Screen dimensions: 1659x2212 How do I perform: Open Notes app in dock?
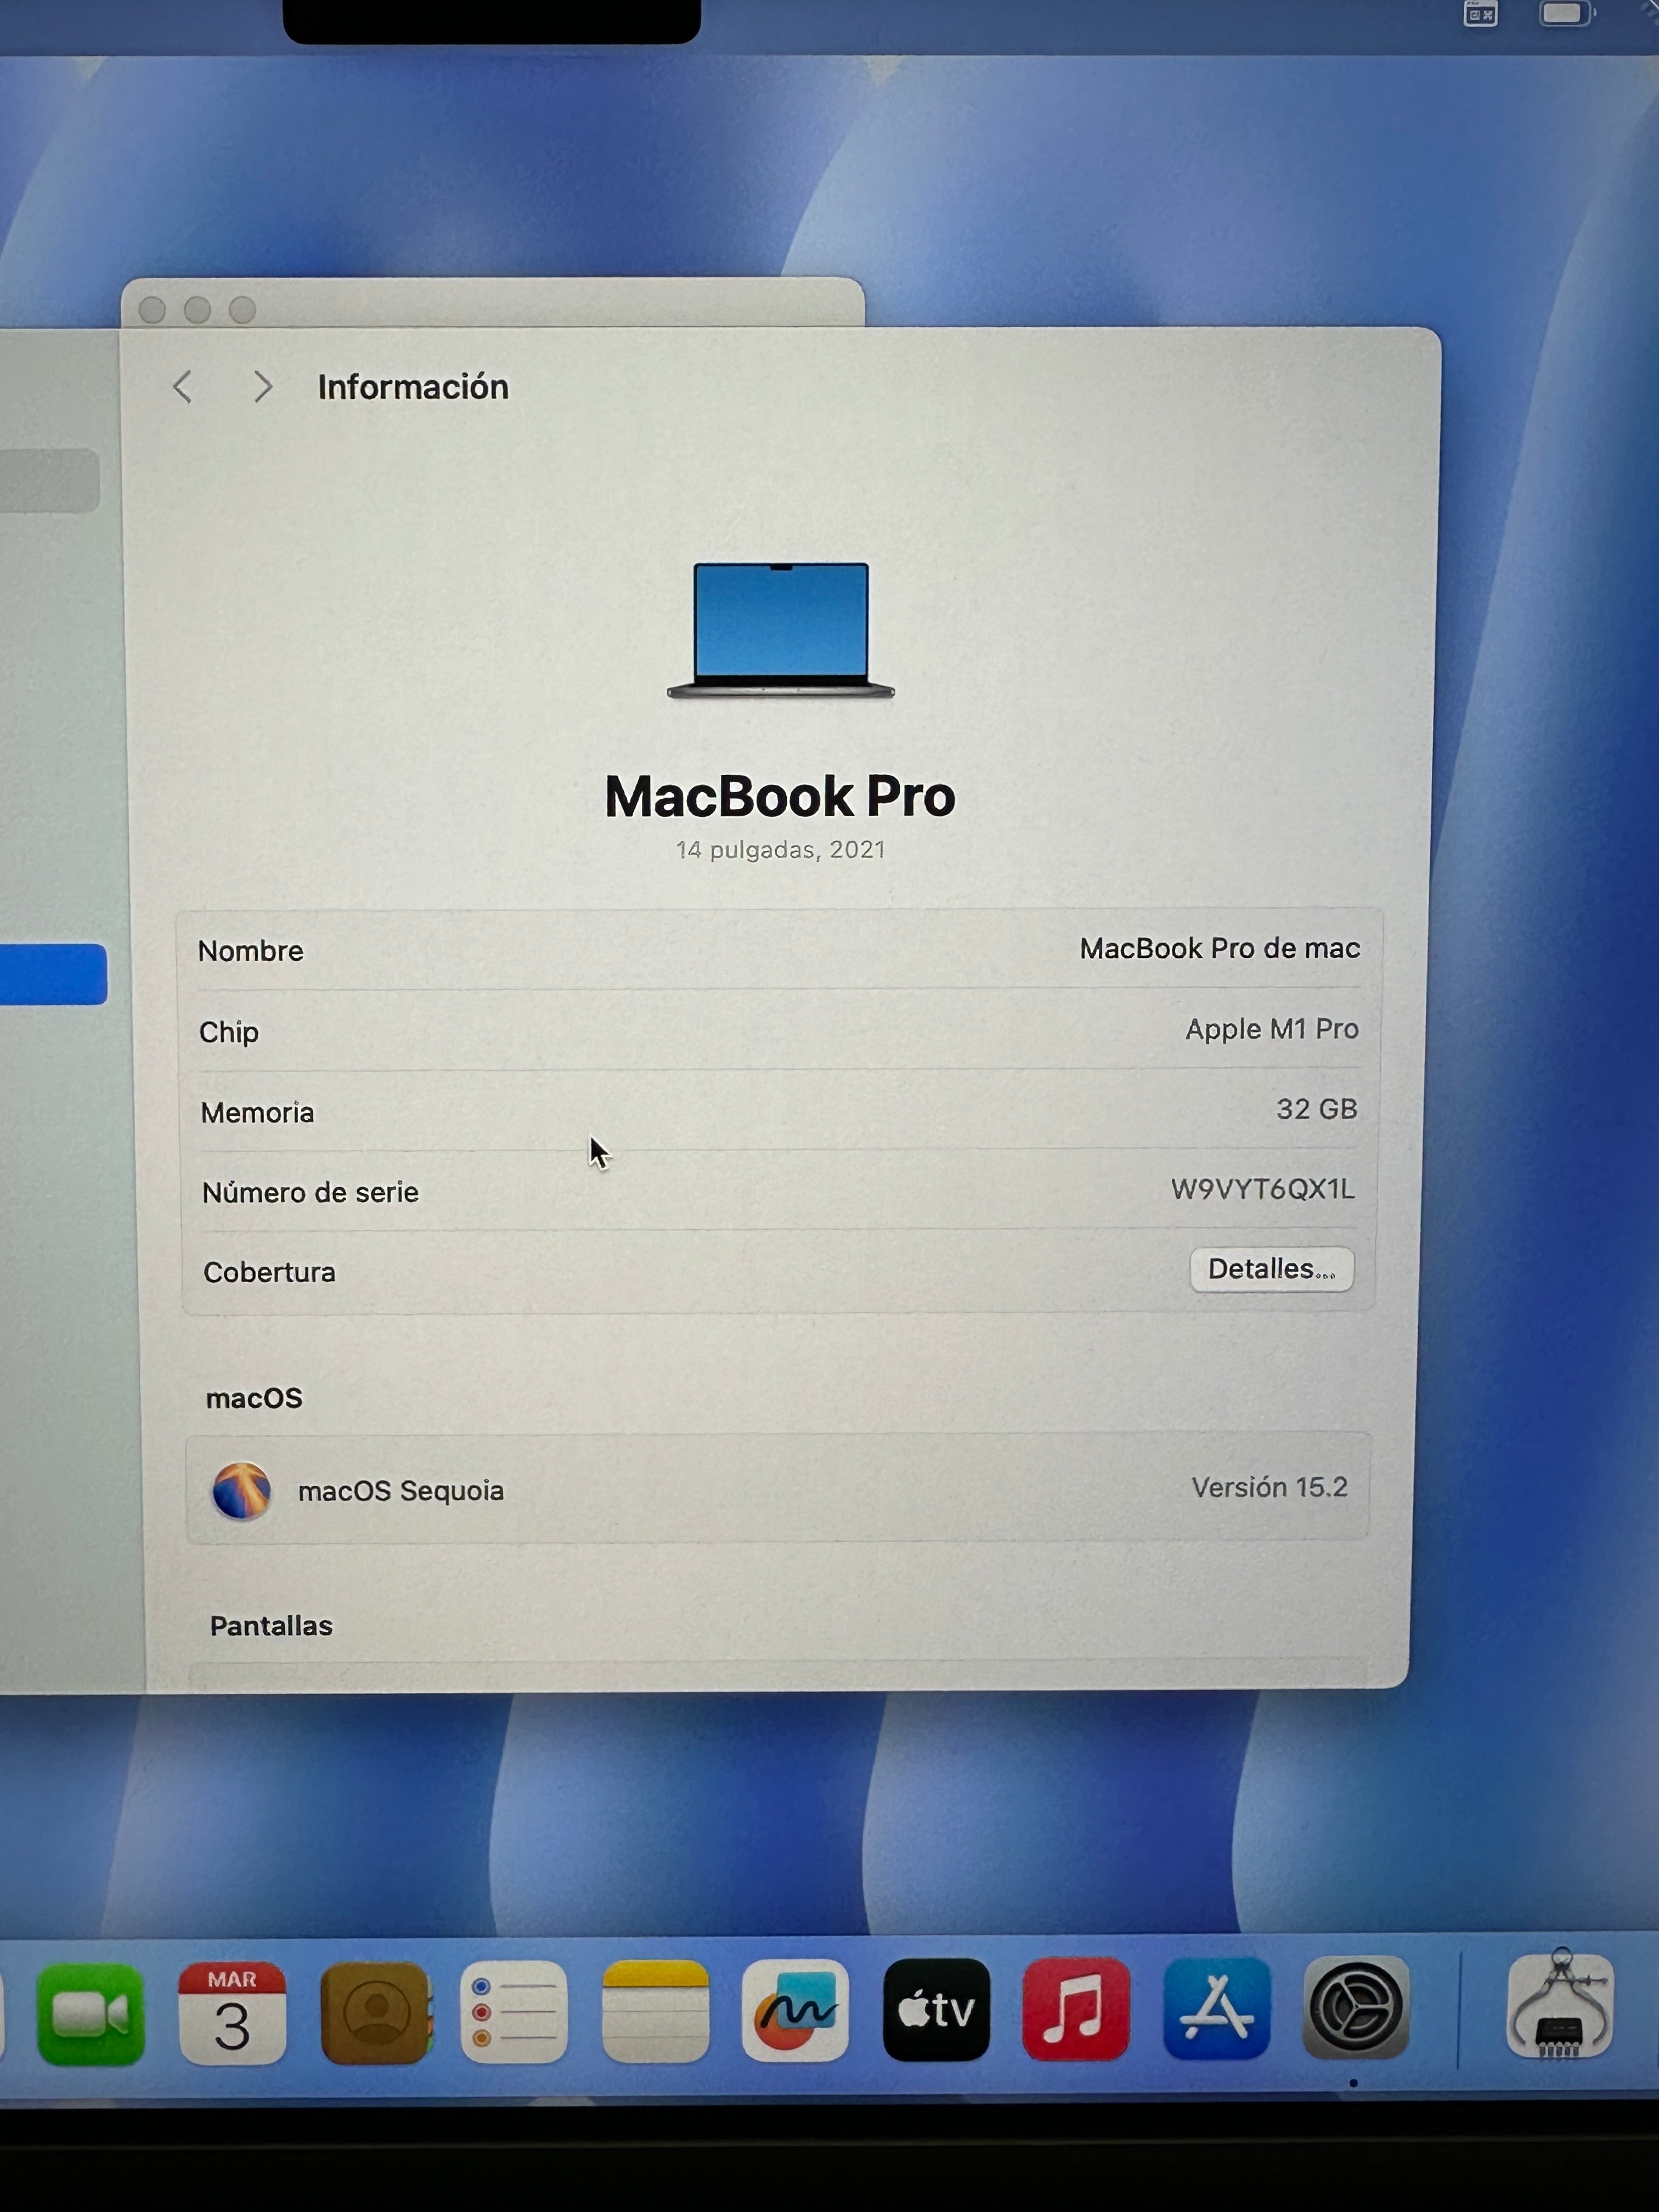655,2012
